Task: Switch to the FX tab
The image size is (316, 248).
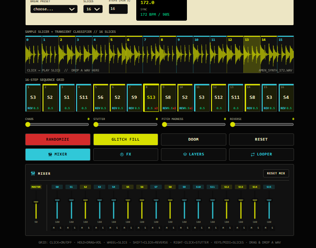Action: (126, 154)
